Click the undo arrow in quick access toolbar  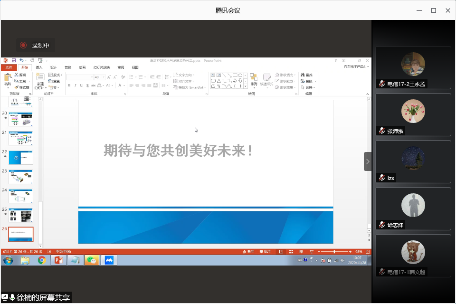click(x=22, y=61)
